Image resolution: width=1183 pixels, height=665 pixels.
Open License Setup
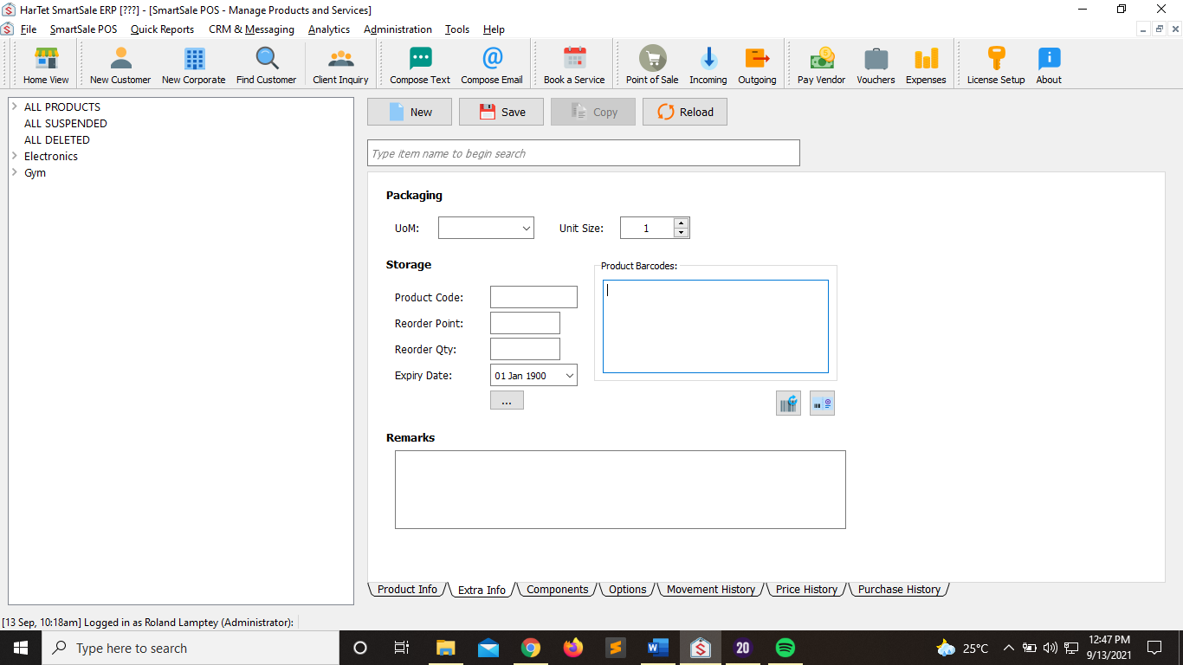[x=996, y=65]
